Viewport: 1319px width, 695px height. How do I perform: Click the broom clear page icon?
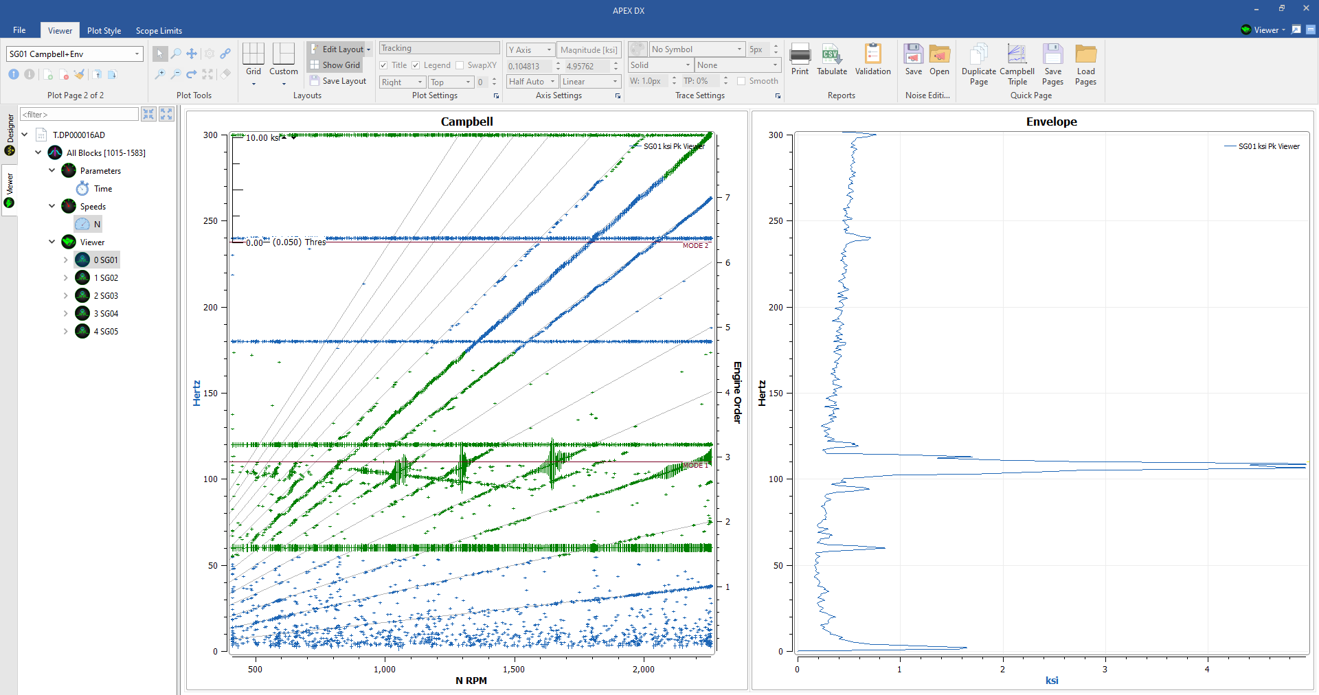pyautogui.click(x=80, y=74)
